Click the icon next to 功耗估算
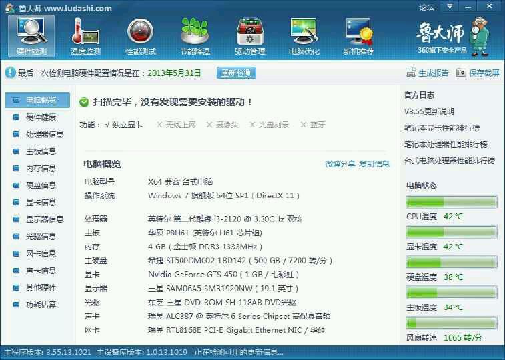The height and width of the screenshot is (360, 505). [x=16, y=305]
